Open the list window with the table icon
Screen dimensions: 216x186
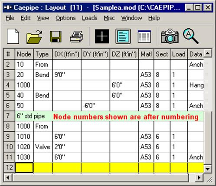(144, 36)
